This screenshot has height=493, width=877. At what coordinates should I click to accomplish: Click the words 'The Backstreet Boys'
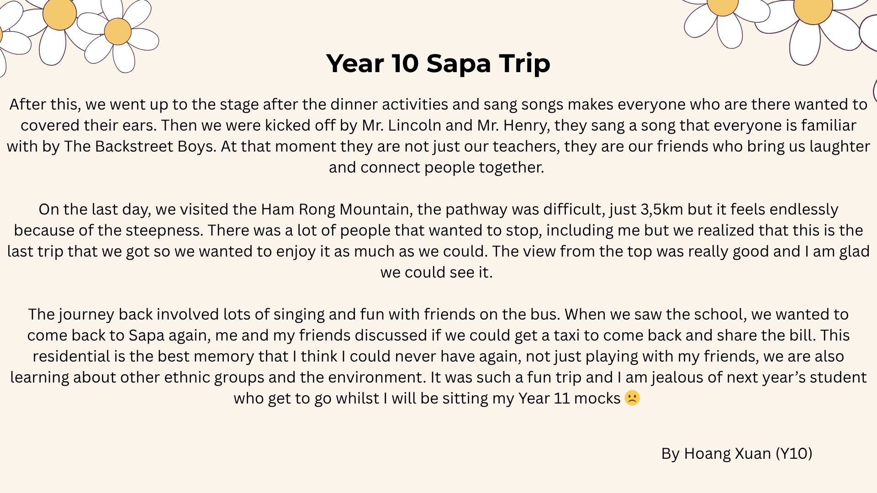(139, 147)
